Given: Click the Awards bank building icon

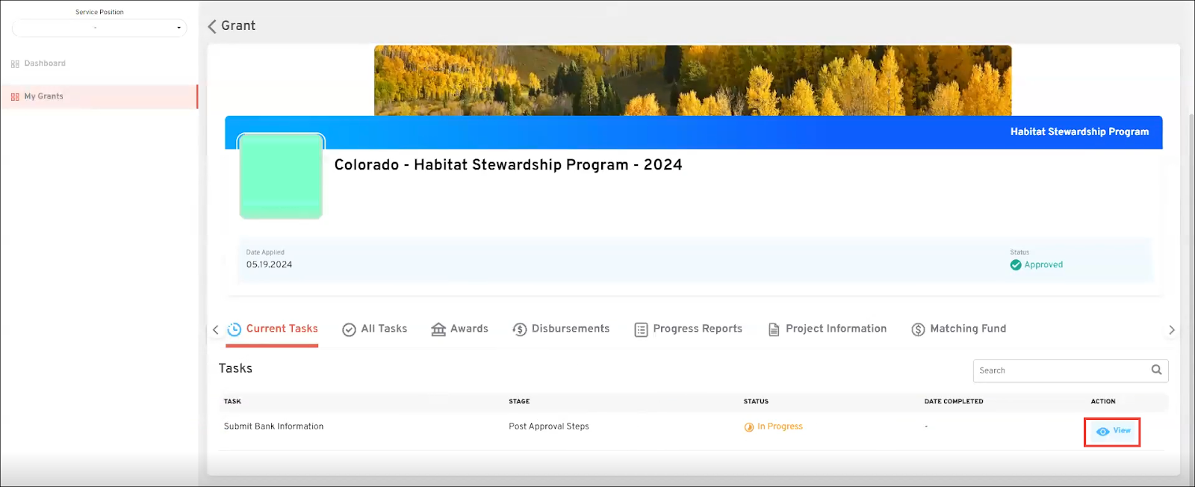Looking at the screenshot, I should point(438,329).
